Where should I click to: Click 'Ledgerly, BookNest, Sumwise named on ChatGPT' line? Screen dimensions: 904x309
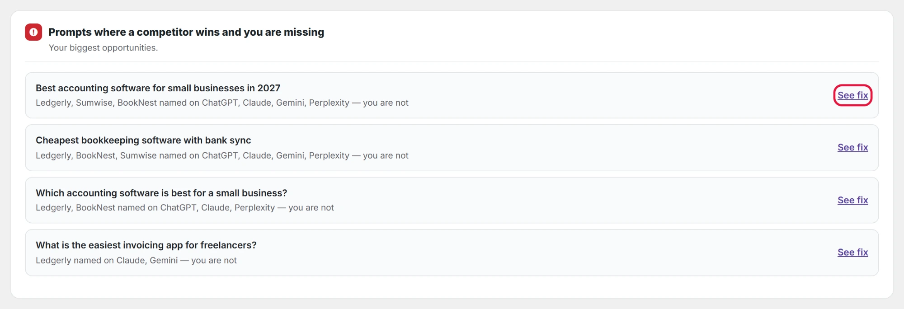(x=222, y=155)
